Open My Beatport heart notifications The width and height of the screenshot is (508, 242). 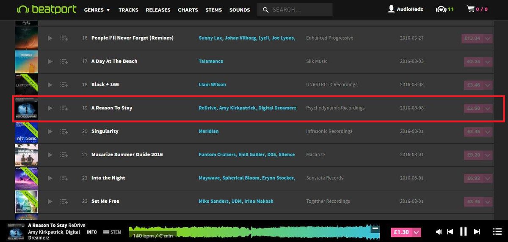(444, 9)
